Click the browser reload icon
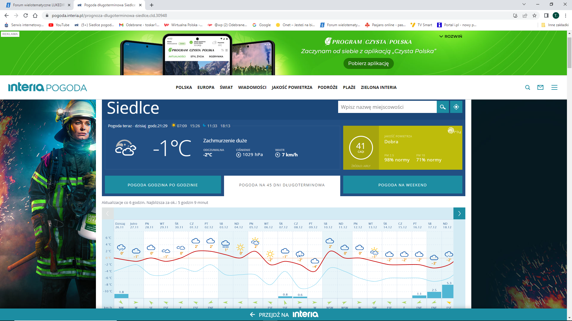This screenshot has width=572, height=321. coord(26,15)
